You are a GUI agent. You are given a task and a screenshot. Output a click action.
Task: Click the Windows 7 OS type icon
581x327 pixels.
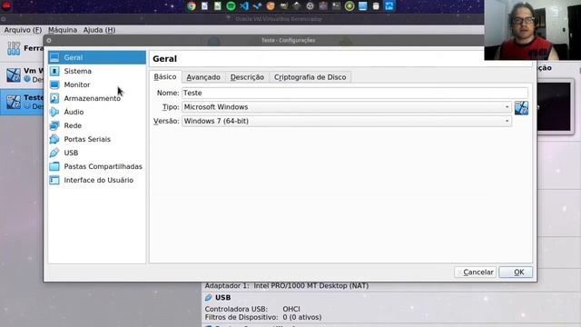click(x=521, y=108)
